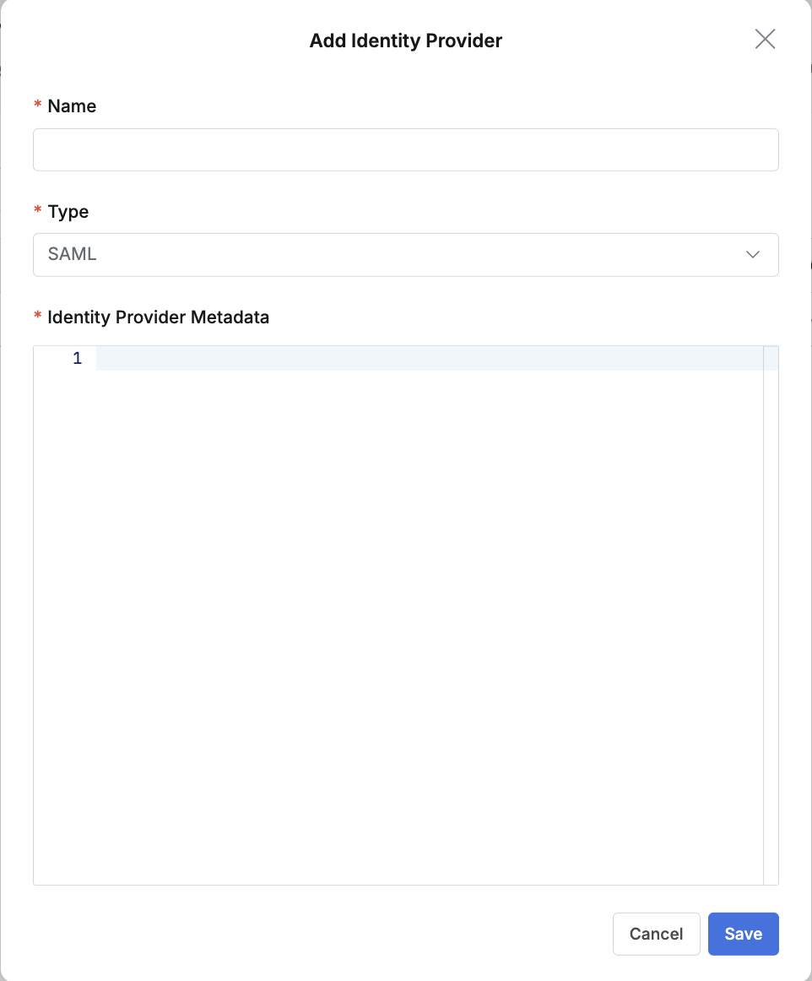Viewport: 812px width, 981px height.
Task: Click the red asterisk beside Name
Action: (x=37, y=106)
